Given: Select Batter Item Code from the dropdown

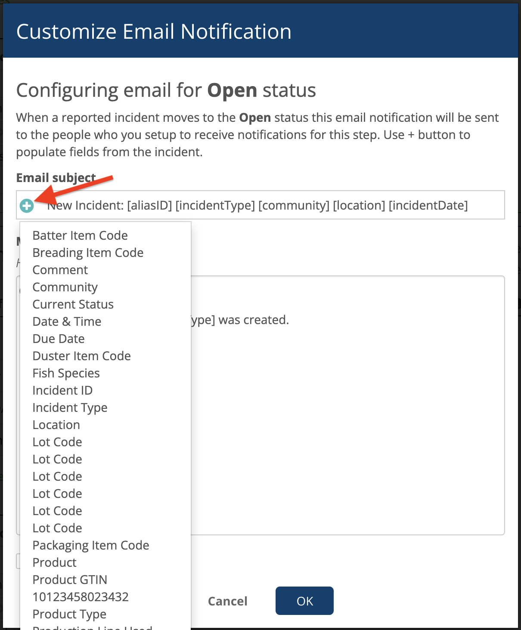Looking at the screenshot, I should 80,235.
